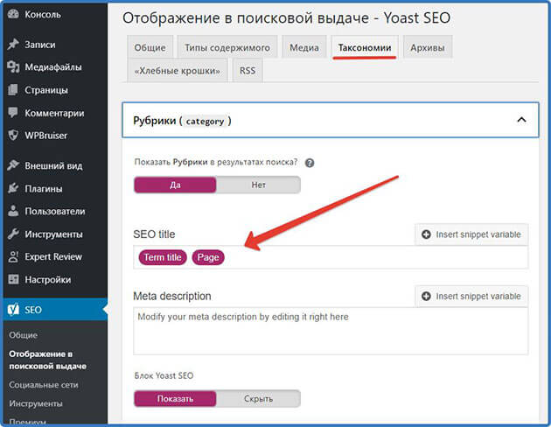Switch to the RSS tab
Screen dimensions: 551x427
(x=248, y=71)
